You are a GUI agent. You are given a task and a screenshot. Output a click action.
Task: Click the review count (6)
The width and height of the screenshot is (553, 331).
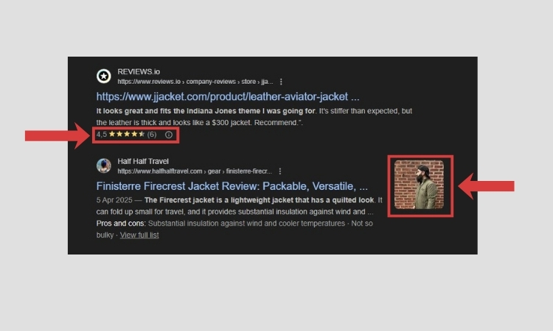(x=152, y=135)
